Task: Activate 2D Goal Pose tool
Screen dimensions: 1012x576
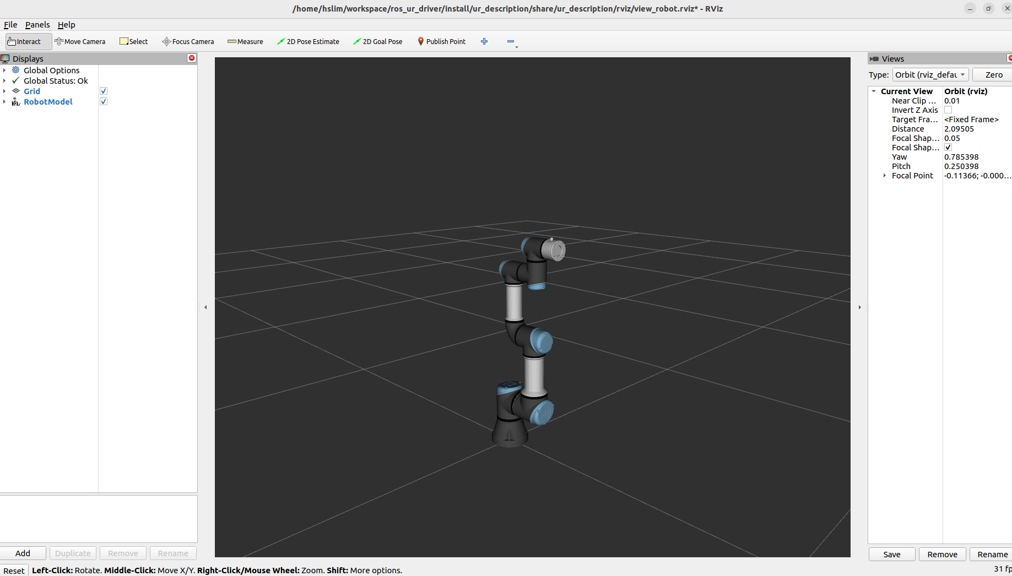Action: click(378, 41)
